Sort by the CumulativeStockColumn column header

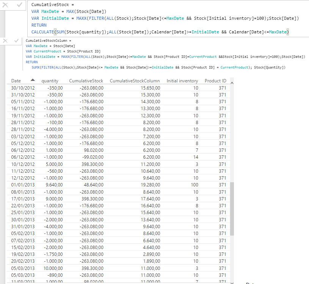[135, 81]
